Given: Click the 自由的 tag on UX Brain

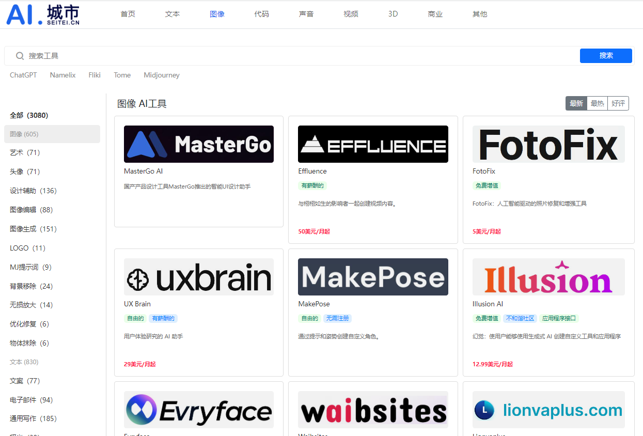Looking at the screenshot, I should [135, 318].
